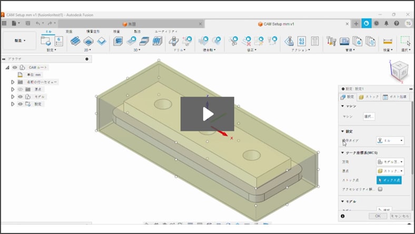Click the new tab plus icon

point(357,24)
